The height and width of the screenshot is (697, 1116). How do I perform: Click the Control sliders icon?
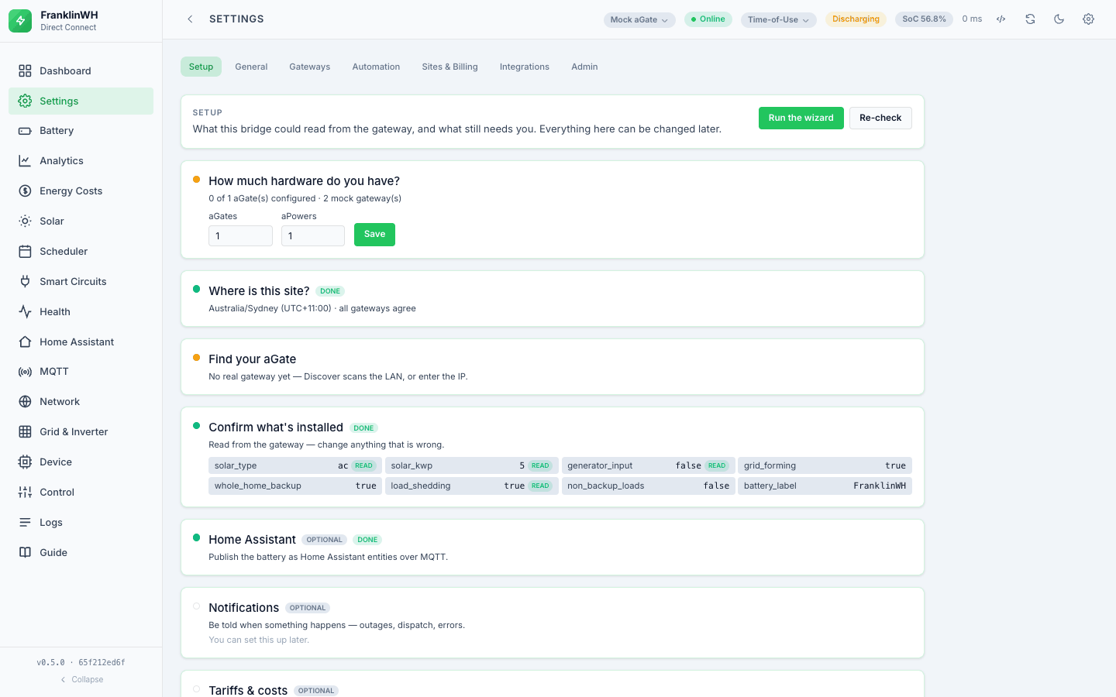click(x=25, y=493)
